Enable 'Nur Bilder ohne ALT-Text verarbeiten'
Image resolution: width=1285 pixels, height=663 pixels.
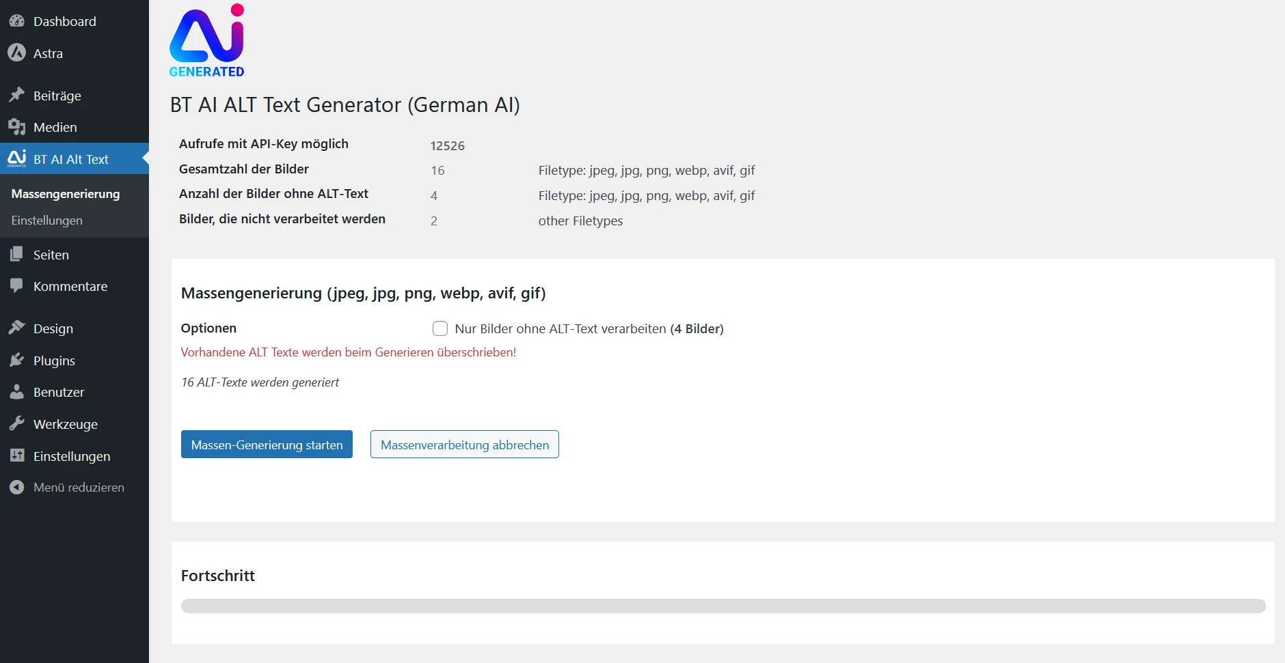[x=440, y=328]
